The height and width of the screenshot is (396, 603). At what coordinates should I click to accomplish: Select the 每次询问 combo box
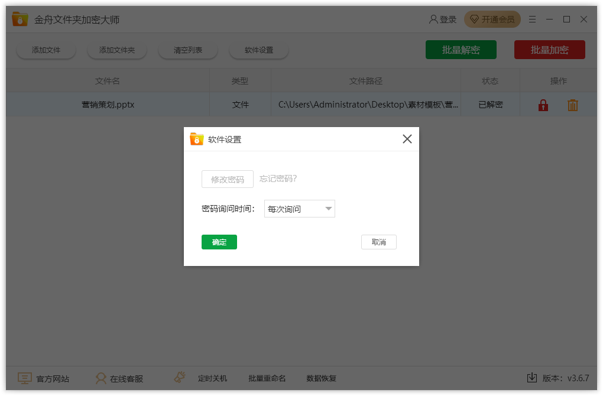point(300,209)
